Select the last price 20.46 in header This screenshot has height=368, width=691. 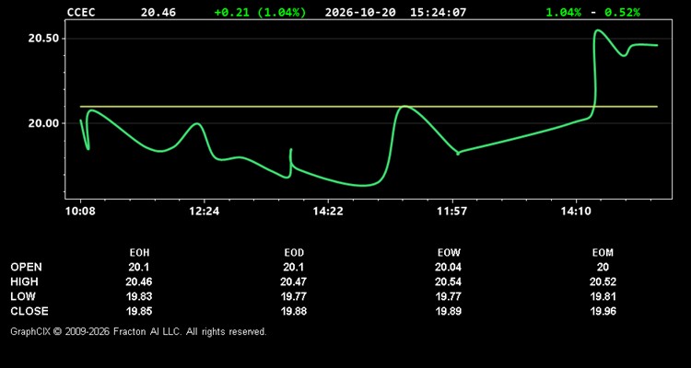[x=158, y=12]
